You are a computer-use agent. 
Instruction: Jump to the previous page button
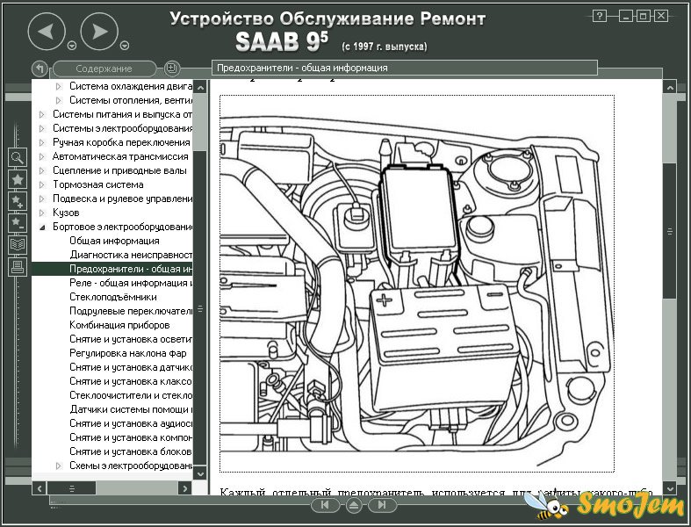pyautogui.click(x=325, y=505)
